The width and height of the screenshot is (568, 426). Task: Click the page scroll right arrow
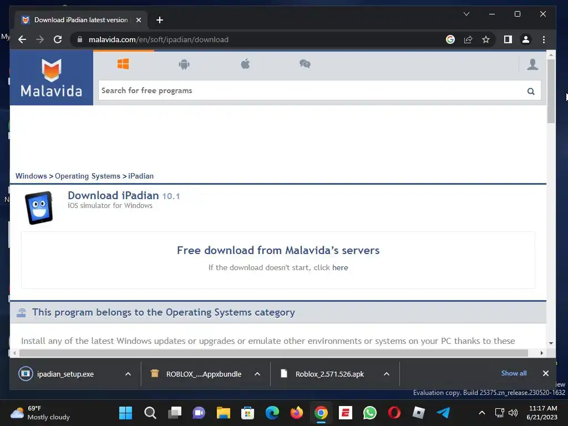click(x=542, y=353)
